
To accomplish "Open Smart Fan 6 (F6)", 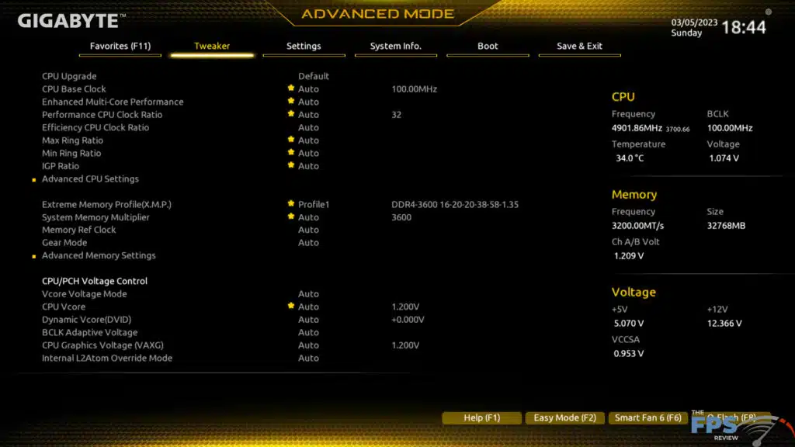I will [x=648, y=418].
